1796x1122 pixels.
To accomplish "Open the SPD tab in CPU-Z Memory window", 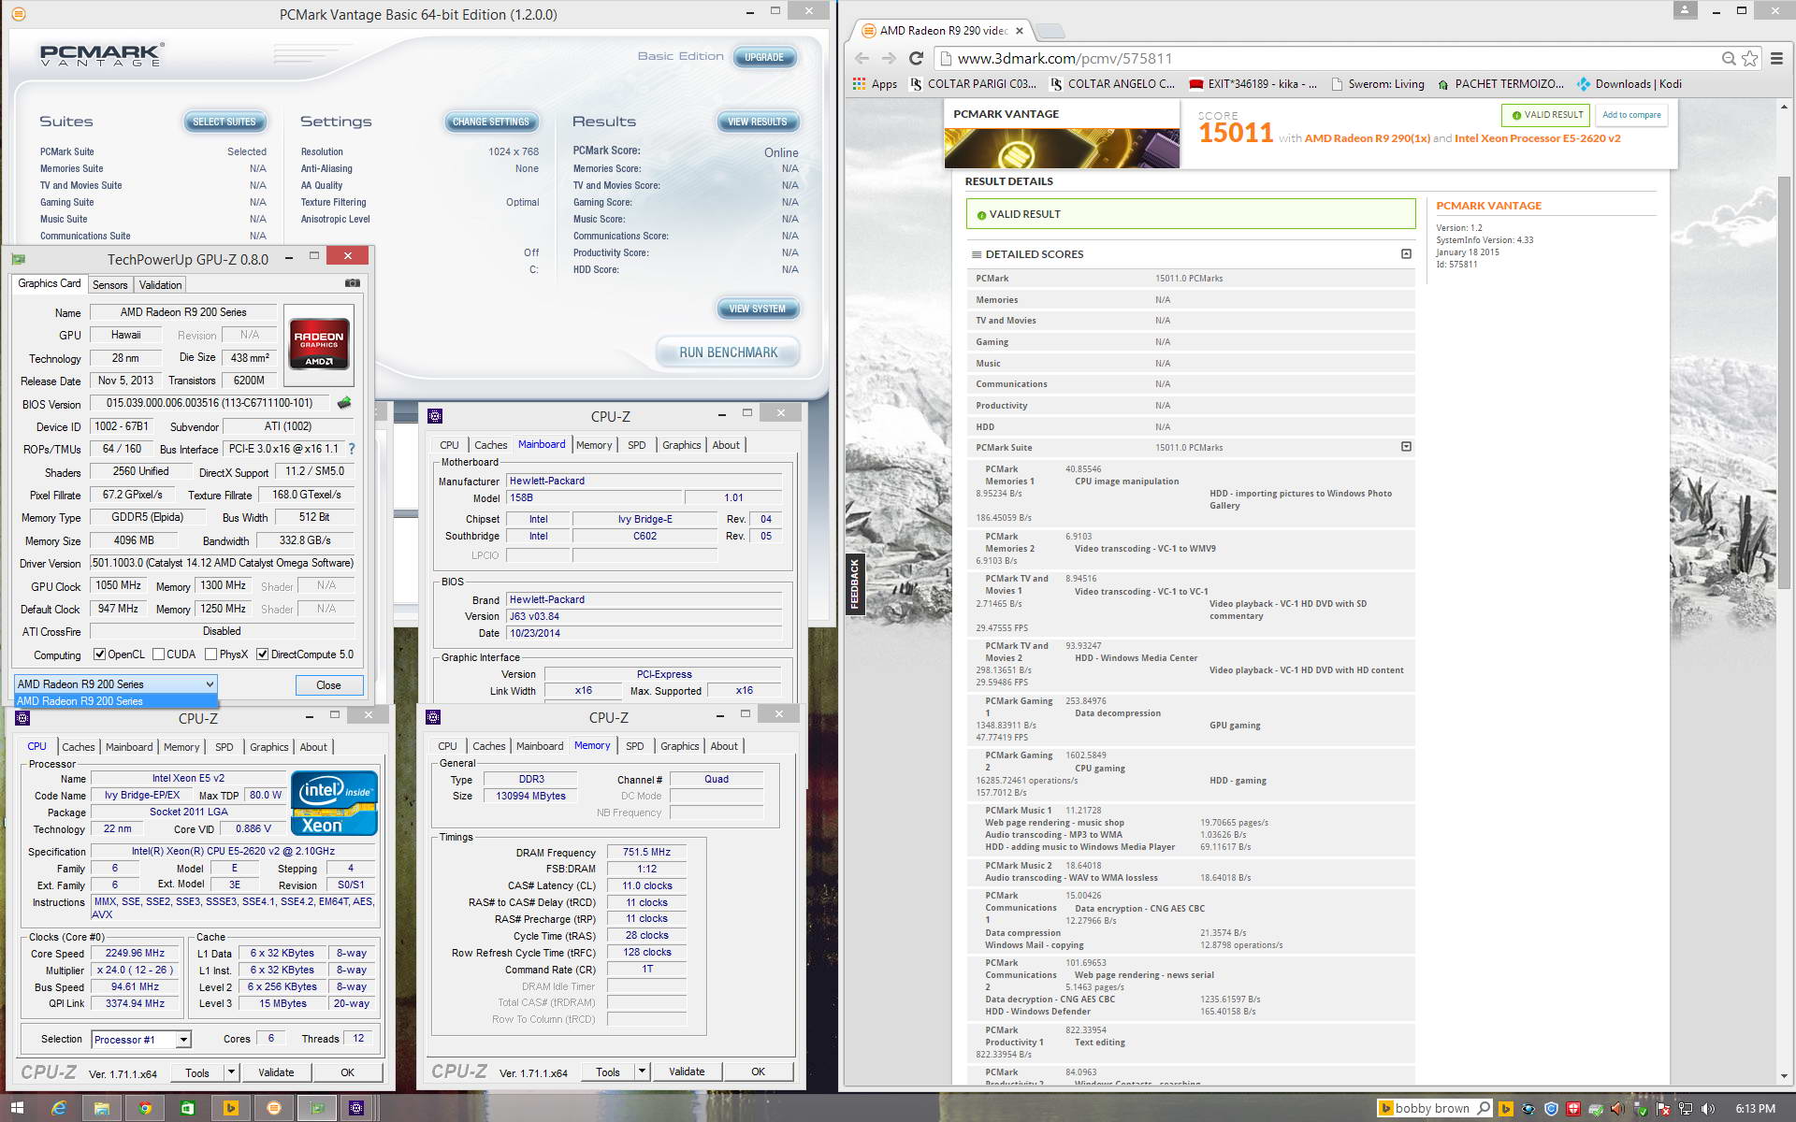I will (635, 746).
